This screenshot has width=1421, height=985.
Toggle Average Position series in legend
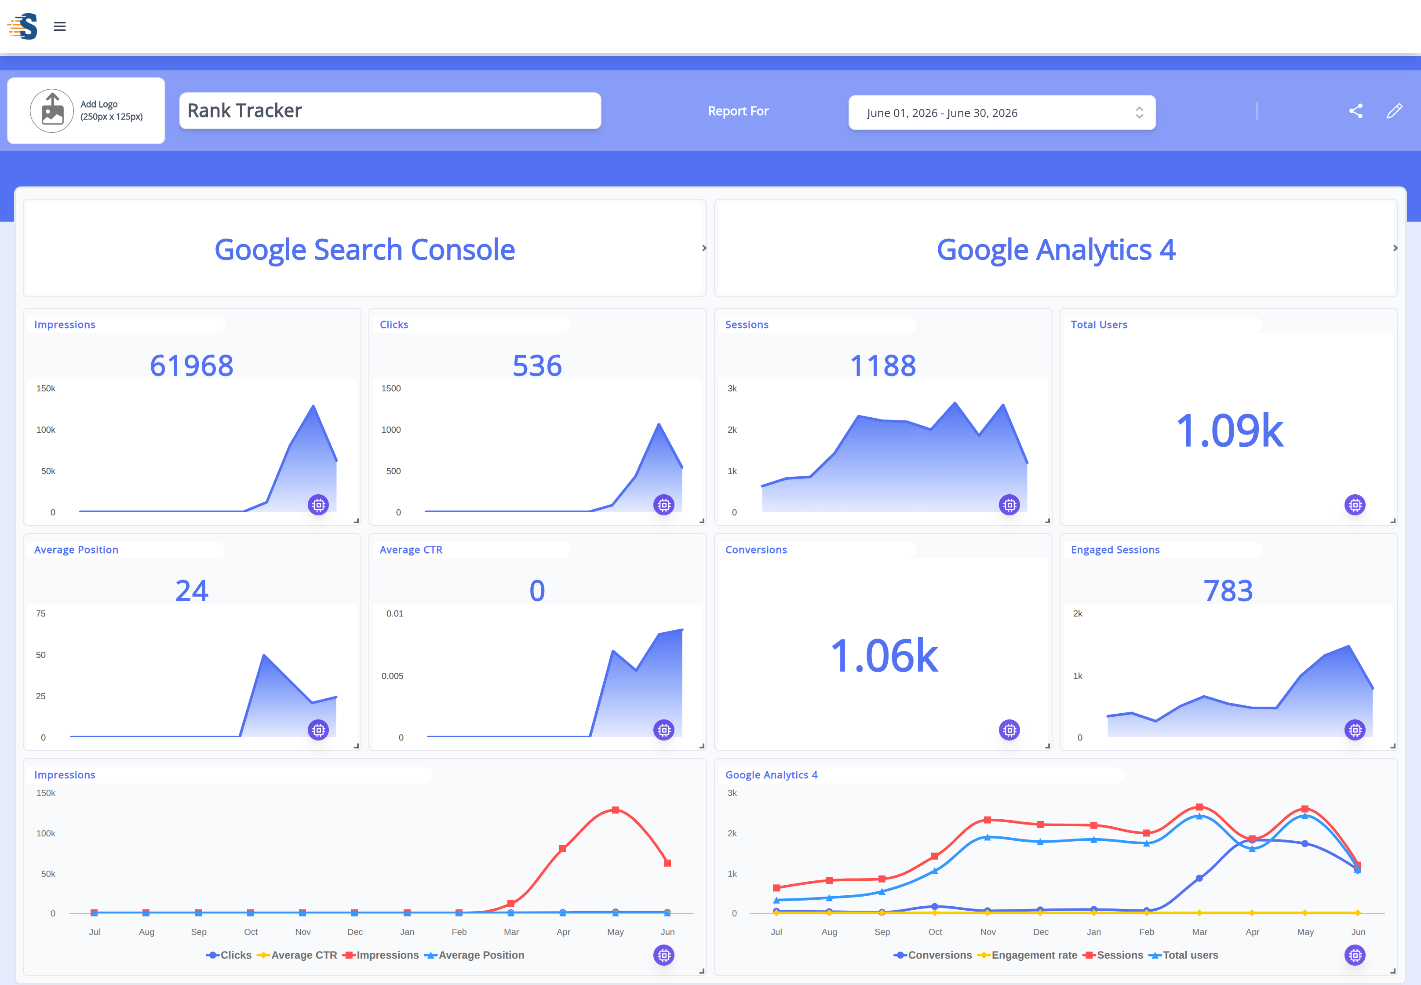pyautogui.click(x=474, y=956)
